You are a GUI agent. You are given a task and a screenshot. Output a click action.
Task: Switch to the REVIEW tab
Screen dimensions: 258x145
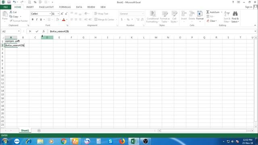click(91, 7)
